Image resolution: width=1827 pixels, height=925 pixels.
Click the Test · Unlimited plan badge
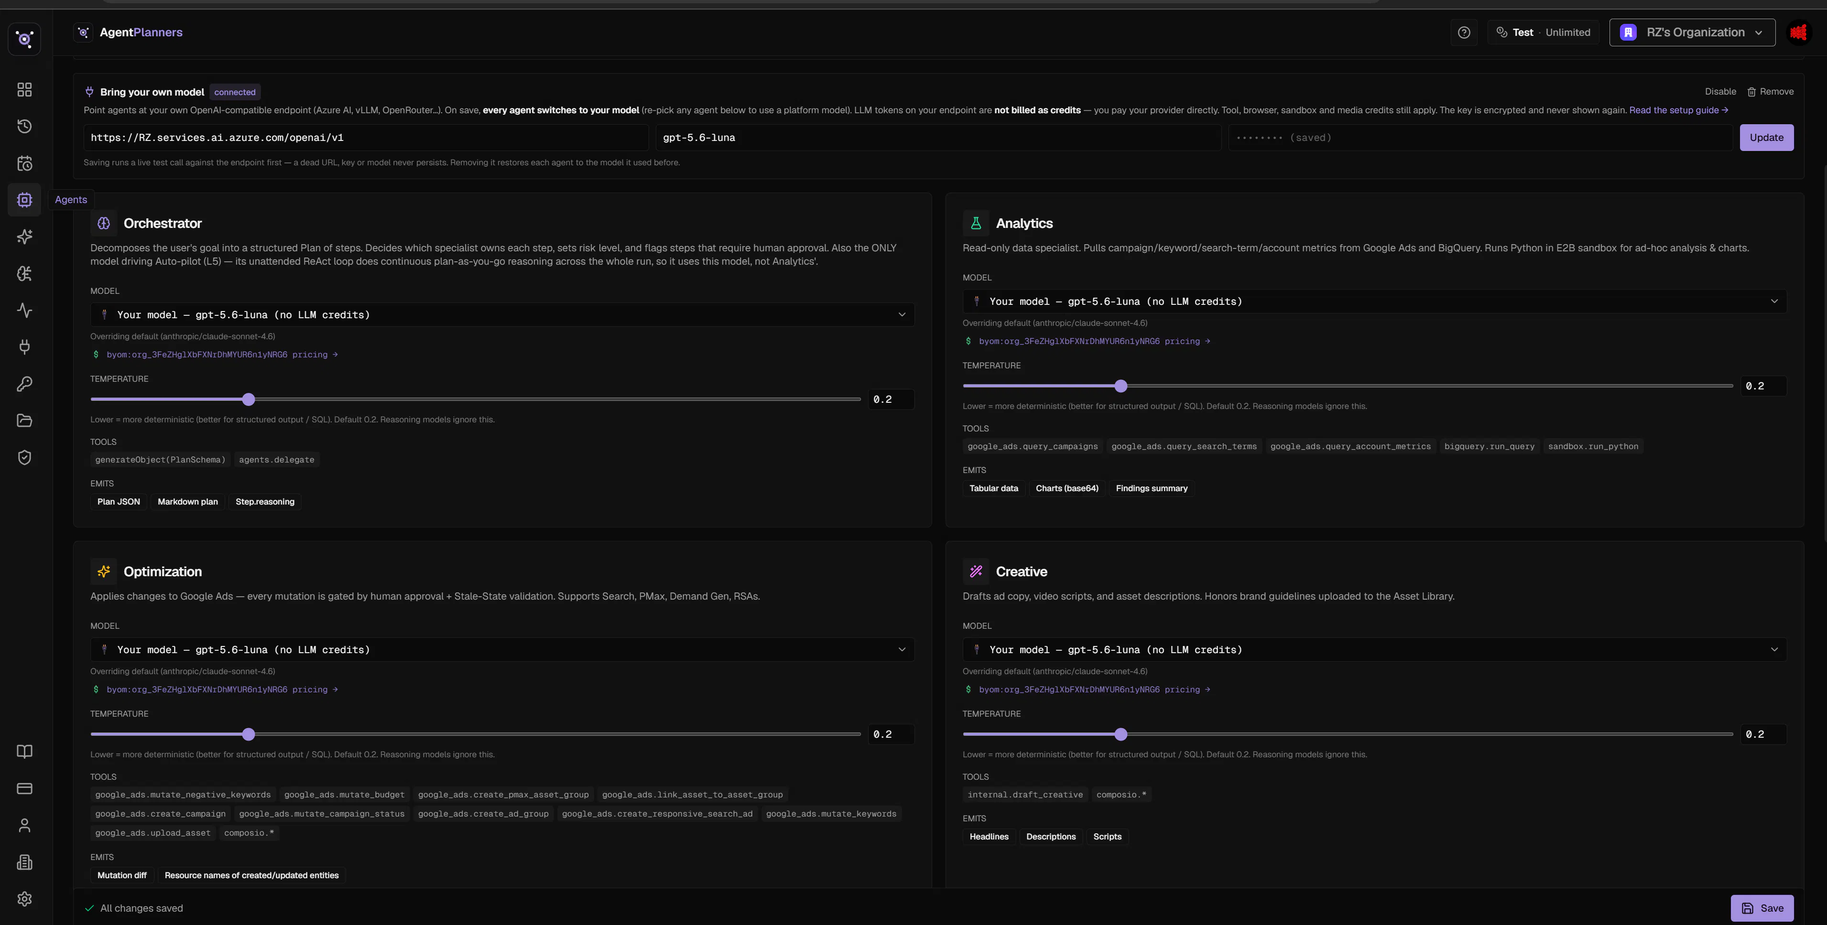1544,32
